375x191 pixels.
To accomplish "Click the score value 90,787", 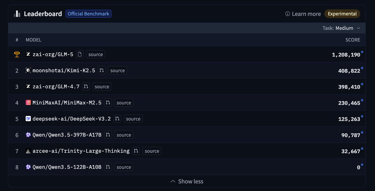I will [x=351, y=135].
